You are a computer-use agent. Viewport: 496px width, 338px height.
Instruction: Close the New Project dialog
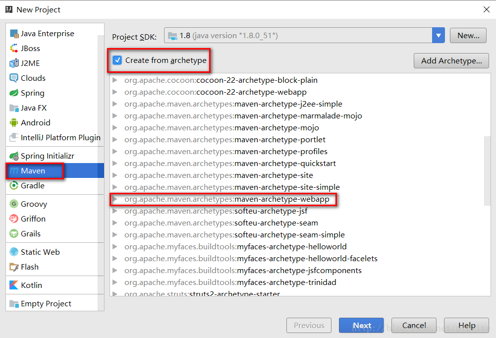coord(487,9)
